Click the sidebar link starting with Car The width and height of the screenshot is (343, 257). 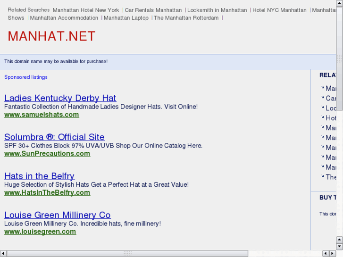pyautogui.click(x=331, y=98)
